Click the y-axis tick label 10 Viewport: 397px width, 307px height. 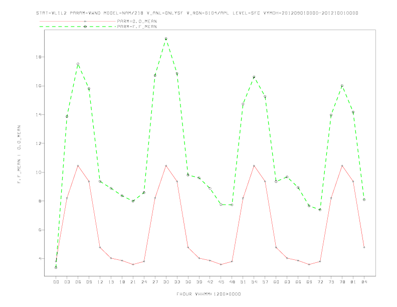[39, 172]
